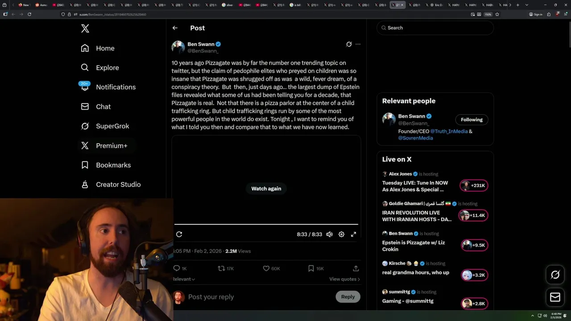Click the Search box
This screenshot has height=321, width=571.
(435, 28)
